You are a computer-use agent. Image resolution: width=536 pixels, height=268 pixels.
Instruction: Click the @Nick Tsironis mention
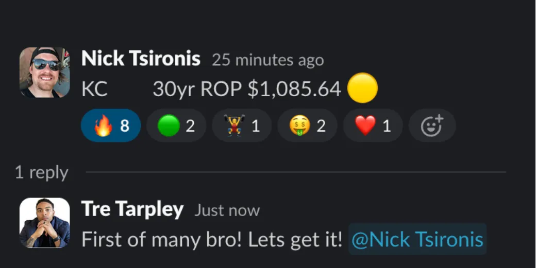[417, 239]
